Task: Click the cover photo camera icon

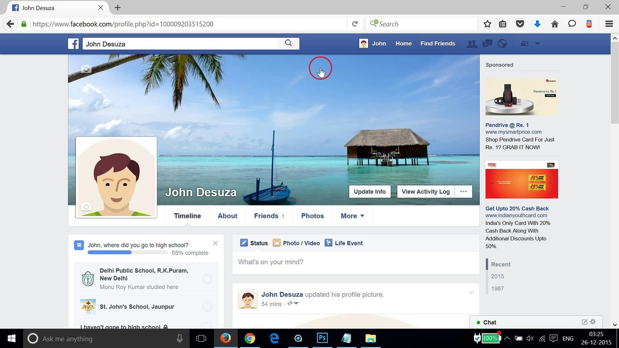Action: [x=86, y=69]
